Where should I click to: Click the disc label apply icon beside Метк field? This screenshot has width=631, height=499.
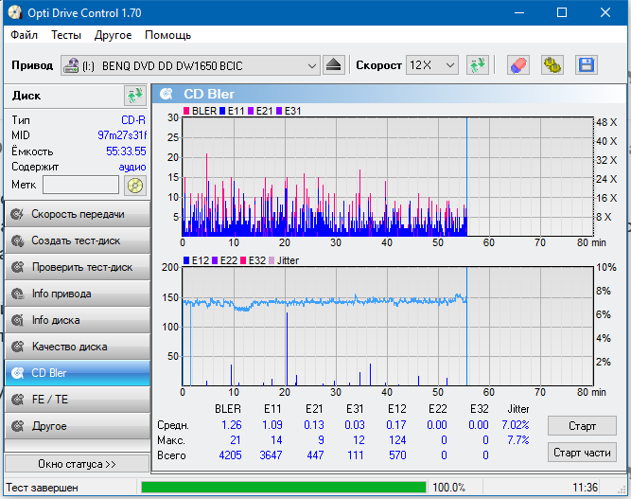(x=135, y=185)
